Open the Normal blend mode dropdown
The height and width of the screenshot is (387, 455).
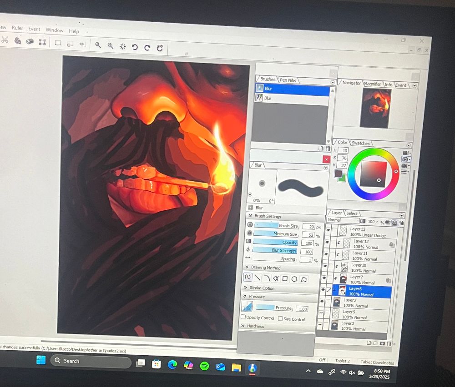343,220
